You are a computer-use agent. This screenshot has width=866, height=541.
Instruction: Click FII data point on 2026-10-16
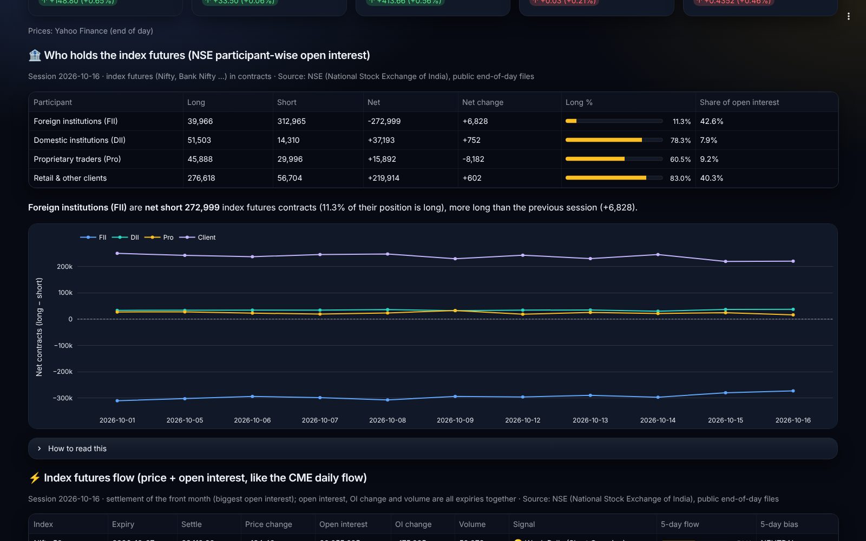pyautogui.click(x=793, y=391)
